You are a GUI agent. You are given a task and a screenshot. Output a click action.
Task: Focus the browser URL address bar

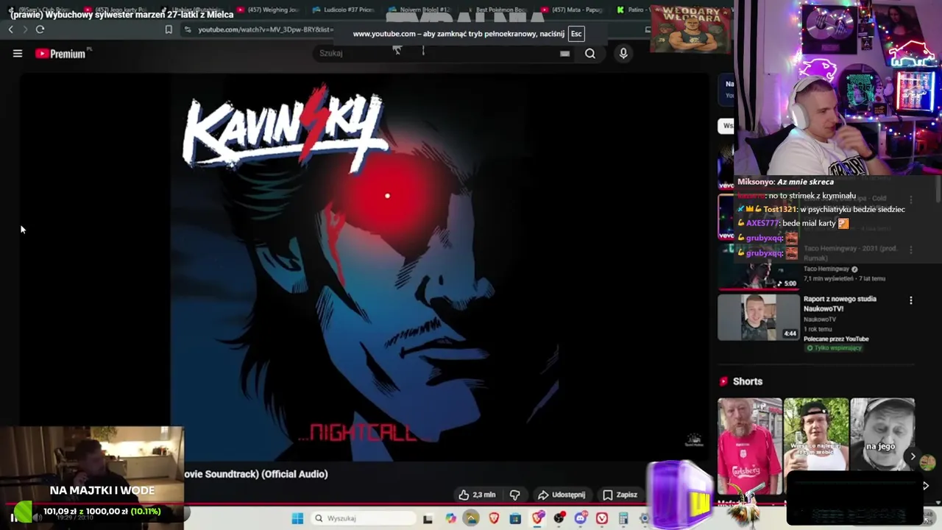click(265, 29)
